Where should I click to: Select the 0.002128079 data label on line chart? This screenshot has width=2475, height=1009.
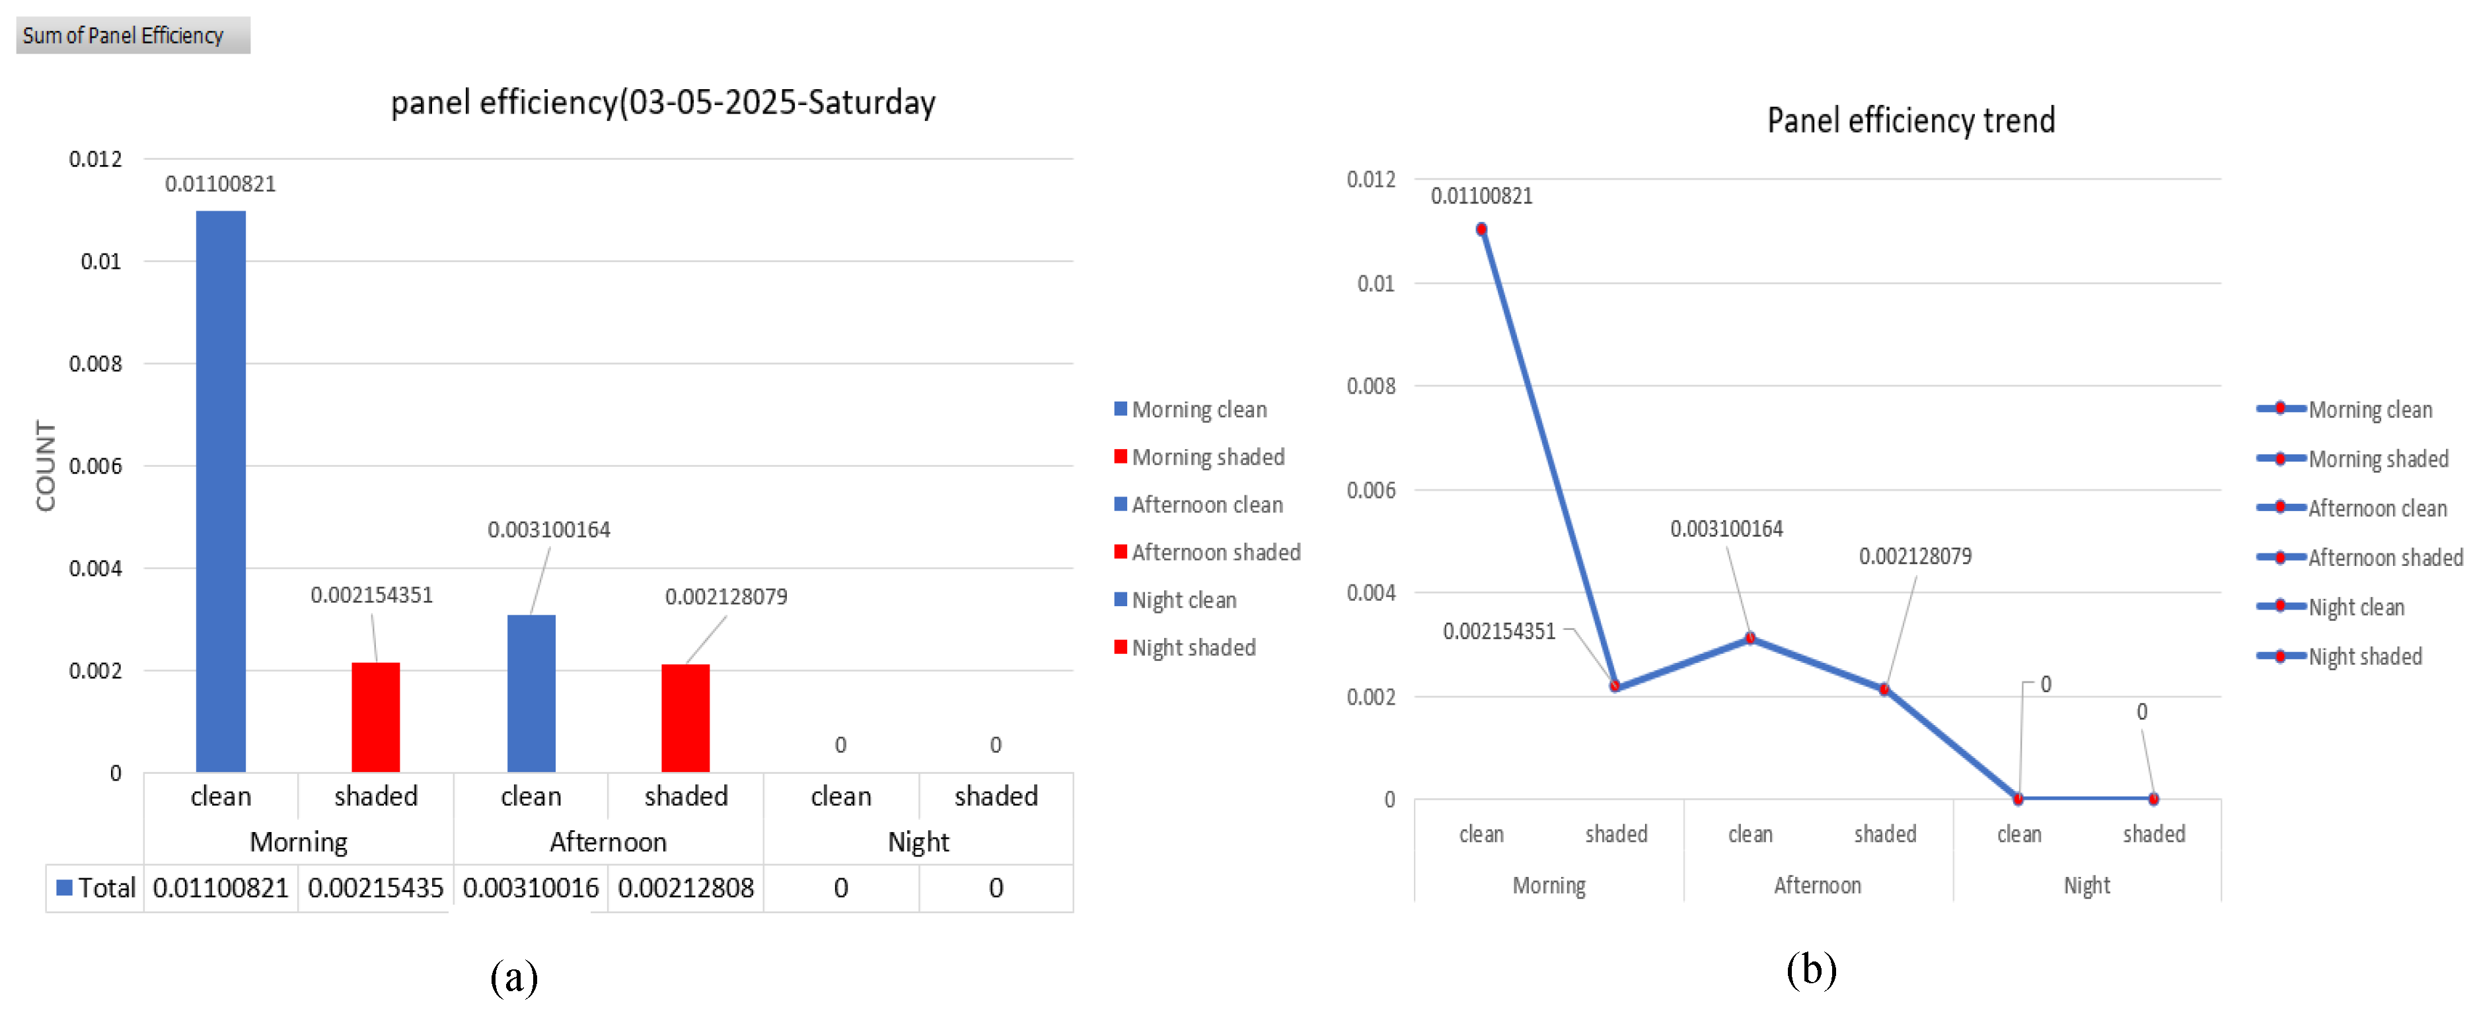[1915, 557]
